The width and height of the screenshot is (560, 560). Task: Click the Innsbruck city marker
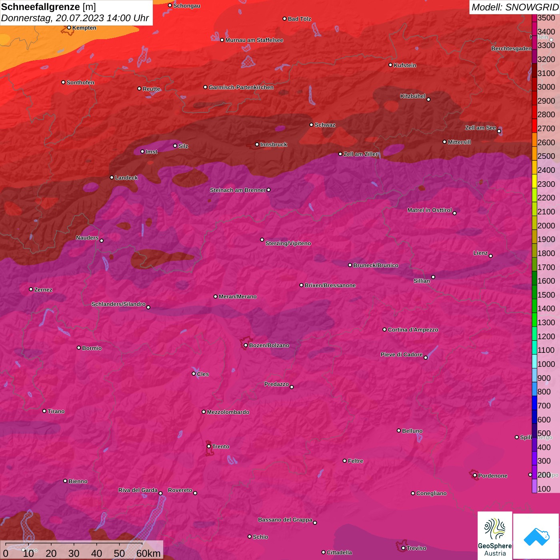pos(257,144)
